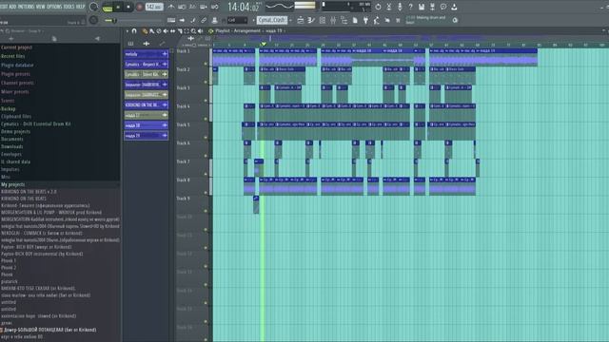Expand Current project in browser
The height and width of the screenshot is (342, 609).
17,47
